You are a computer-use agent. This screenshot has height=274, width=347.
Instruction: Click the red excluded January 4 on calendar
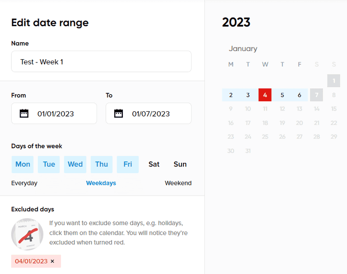click(x=265, y=95)
